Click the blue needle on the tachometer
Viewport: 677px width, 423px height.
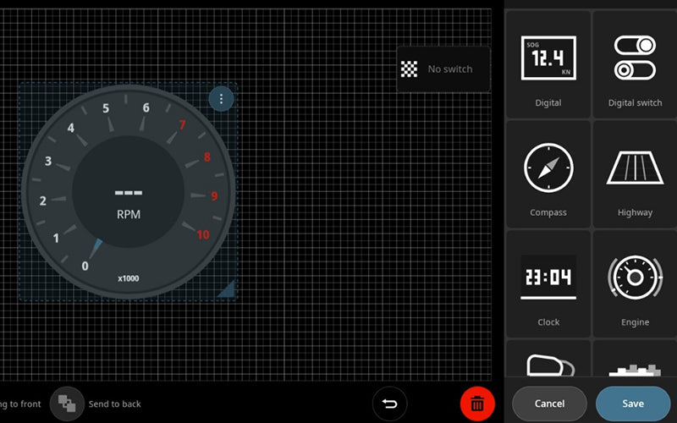click(96, 249)
